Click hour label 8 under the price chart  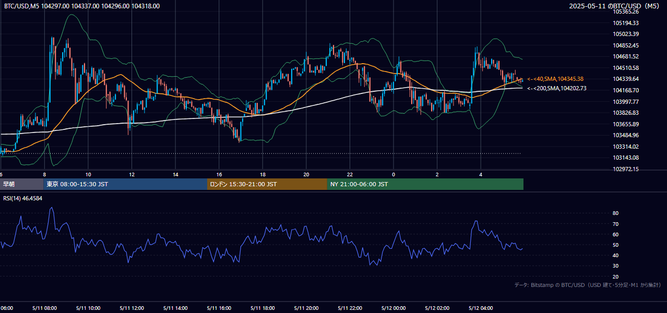[44, 174]
